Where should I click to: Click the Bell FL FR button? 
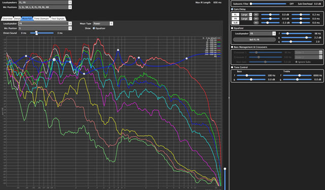point(254,40)
